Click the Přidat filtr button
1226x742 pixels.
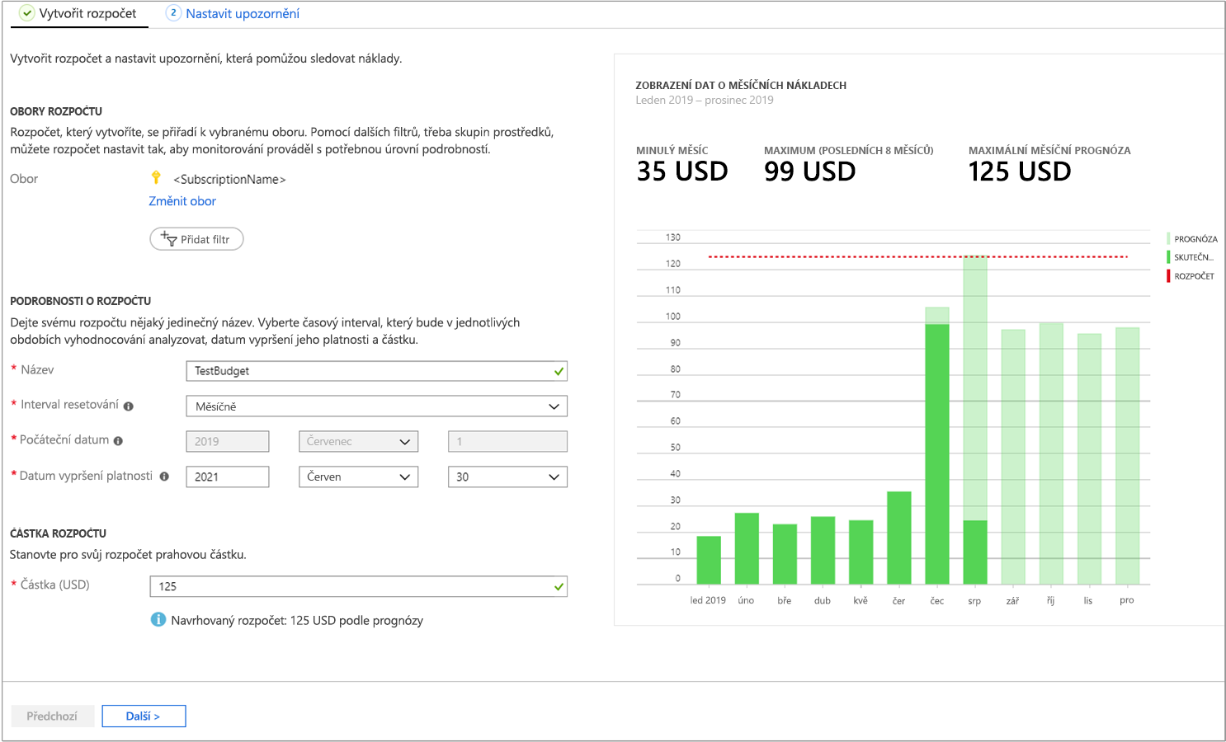[196, 239]
